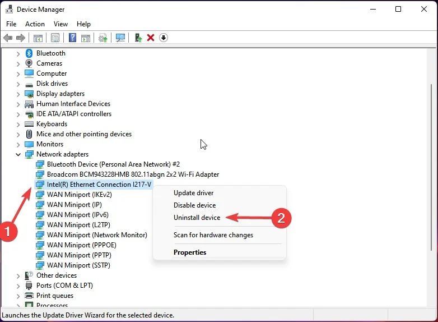
Task: Open the File menu
Action: [11, 24]
